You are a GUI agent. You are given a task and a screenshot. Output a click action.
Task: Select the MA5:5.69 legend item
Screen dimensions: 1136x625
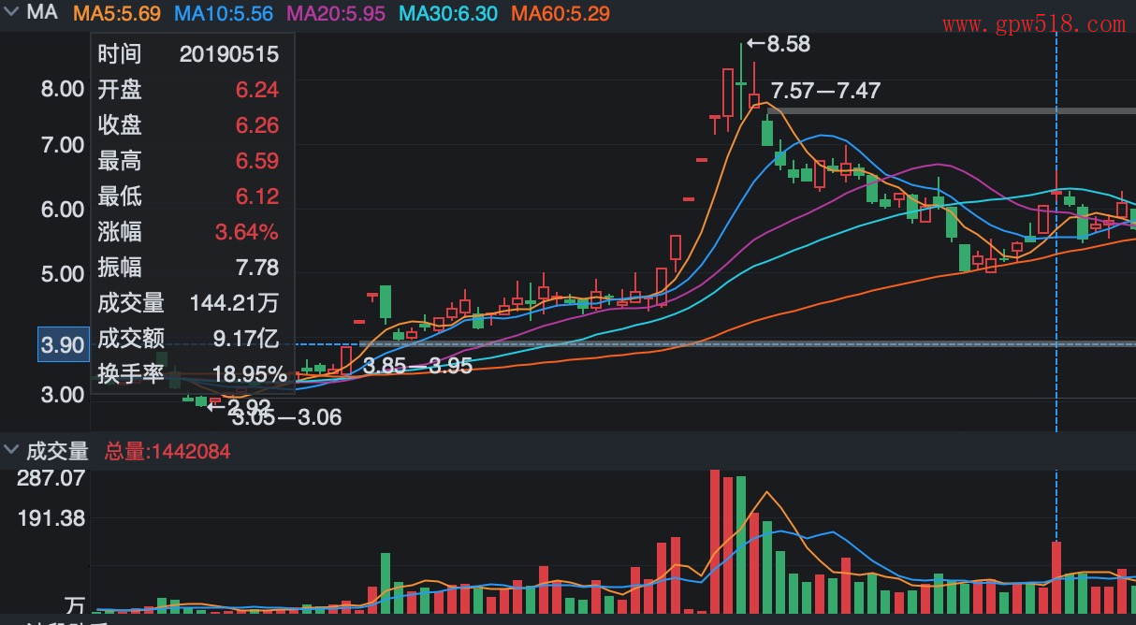tap(117, 13)
